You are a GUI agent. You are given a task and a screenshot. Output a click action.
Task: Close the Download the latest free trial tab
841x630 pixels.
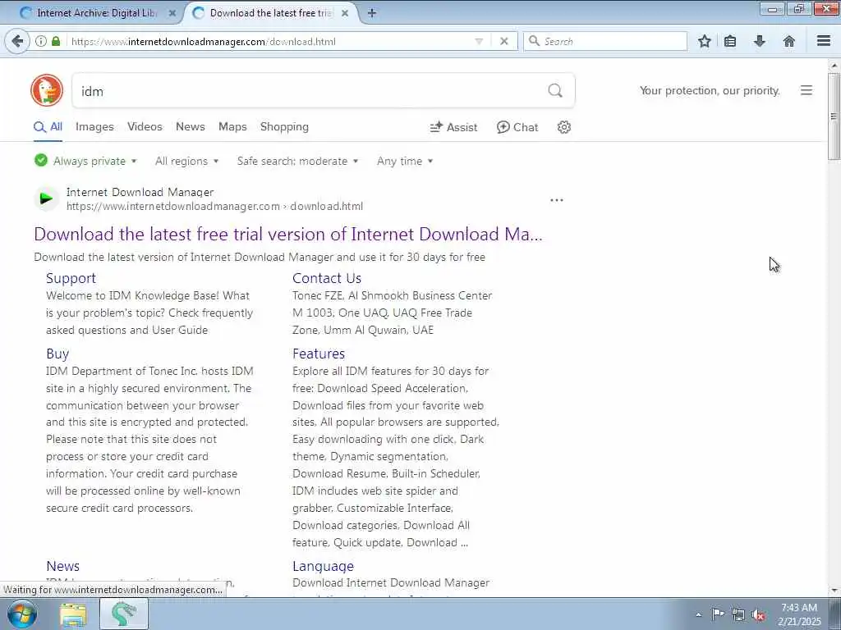point(345,13)
